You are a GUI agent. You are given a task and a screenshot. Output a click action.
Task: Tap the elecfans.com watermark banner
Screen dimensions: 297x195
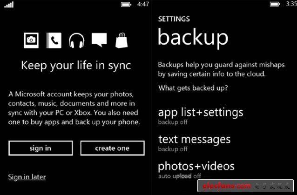(245, 186)
